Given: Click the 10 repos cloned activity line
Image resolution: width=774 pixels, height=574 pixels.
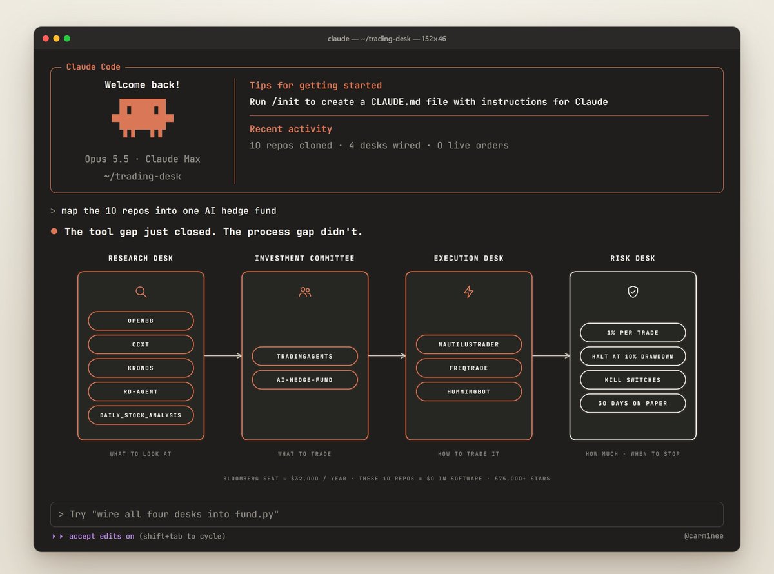Looking at the screenshot, I should 379,146.
